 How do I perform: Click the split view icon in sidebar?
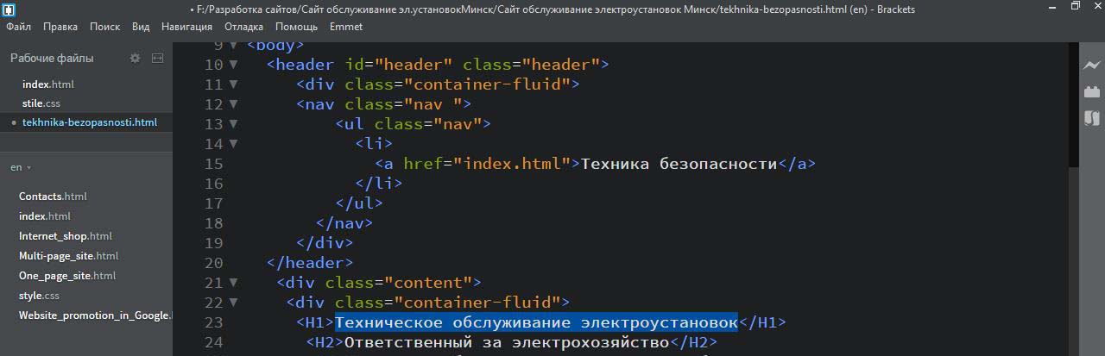click(x=157, y=58)
